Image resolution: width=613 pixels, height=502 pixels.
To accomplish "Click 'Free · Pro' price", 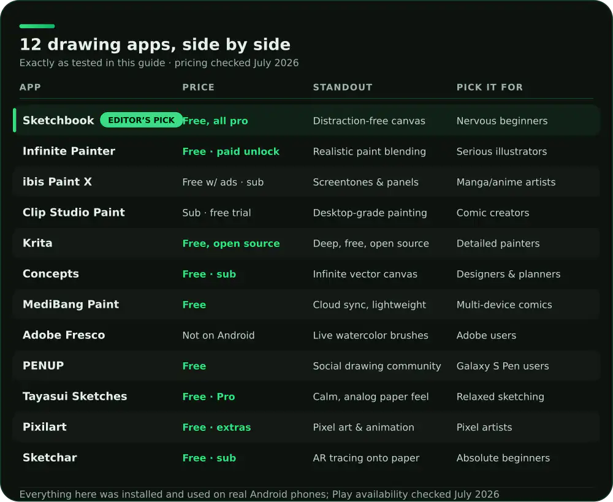I will pos(209,397).
